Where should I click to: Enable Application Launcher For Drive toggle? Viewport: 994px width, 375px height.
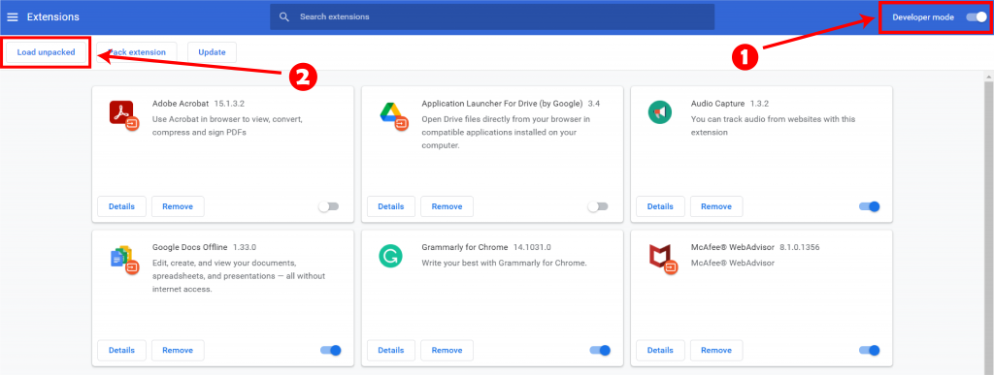[597, 206]
